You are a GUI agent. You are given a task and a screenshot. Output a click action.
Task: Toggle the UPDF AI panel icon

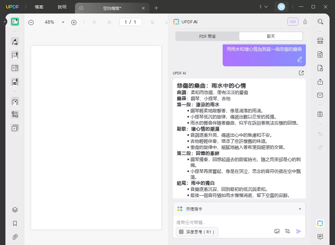pos(320,223)
